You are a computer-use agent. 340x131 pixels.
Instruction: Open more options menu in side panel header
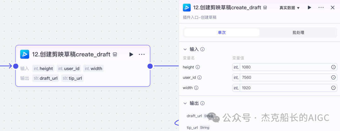tap(321, 8)
